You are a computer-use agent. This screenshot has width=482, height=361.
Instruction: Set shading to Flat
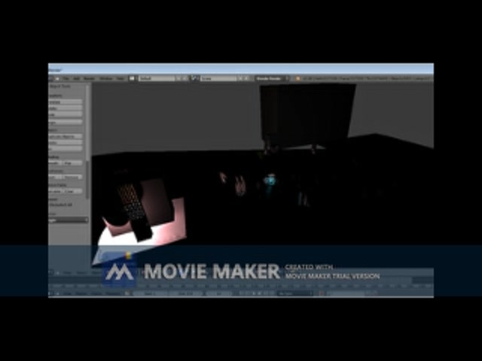72,163
